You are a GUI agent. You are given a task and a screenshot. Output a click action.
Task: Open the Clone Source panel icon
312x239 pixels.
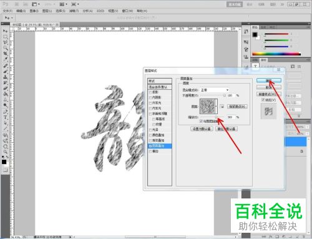246,57
